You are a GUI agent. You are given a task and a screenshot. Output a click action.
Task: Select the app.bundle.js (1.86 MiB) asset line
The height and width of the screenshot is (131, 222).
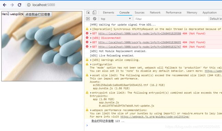pos(111,88)
